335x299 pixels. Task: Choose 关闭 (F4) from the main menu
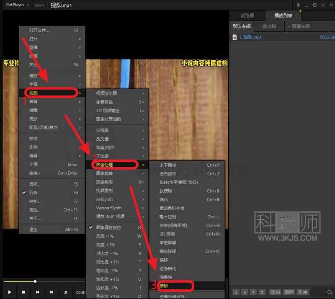(x=52, y=64)
